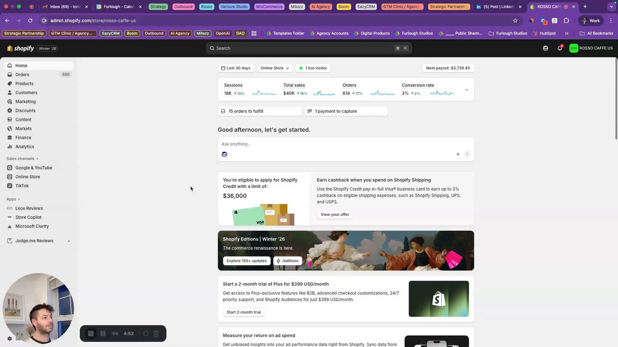The image size is (618, 347).
Task: Open Loox Reviews app
Action: coord(38,208)
